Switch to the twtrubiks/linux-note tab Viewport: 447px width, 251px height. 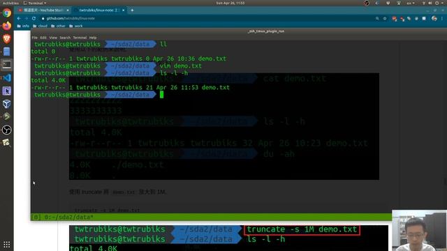click(98, 10)
